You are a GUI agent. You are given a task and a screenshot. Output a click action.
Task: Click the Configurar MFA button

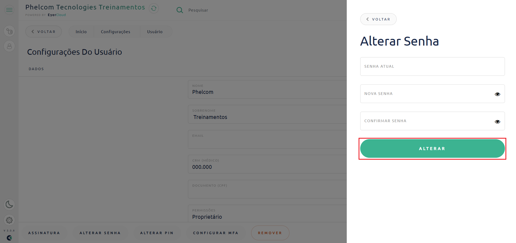pyautogui.click(x=216, y=233)
